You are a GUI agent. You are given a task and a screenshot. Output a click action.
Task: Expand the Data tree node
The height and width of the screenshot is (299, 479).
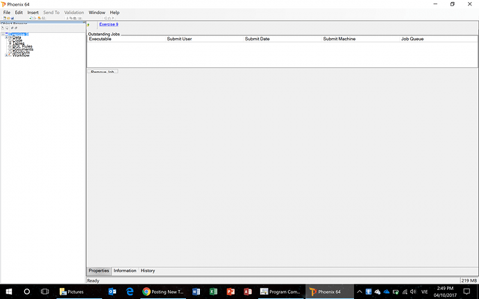[x=6, y=37]
